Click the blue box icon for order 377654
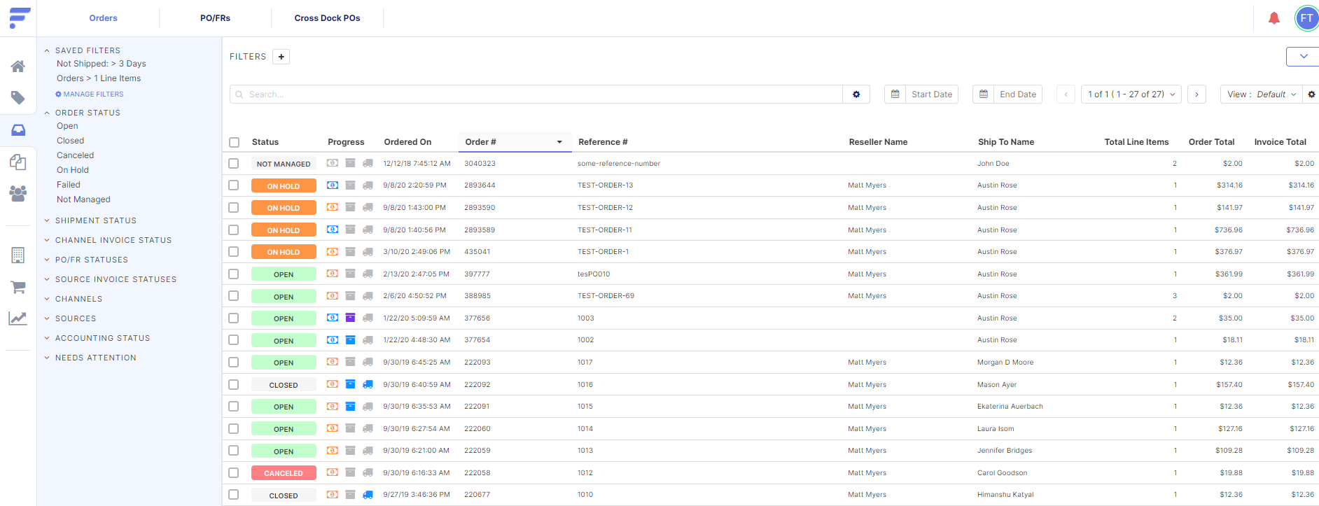1319x506 pixels. pos(350,340)
